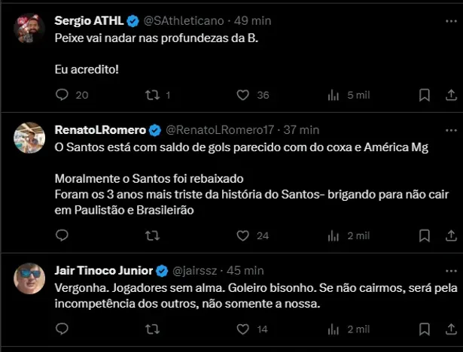Image resolution: width=463 pixels, height=352 pixels.
Task: View analytics on Sergio ATHL's tweet
Action: (334, 95)
